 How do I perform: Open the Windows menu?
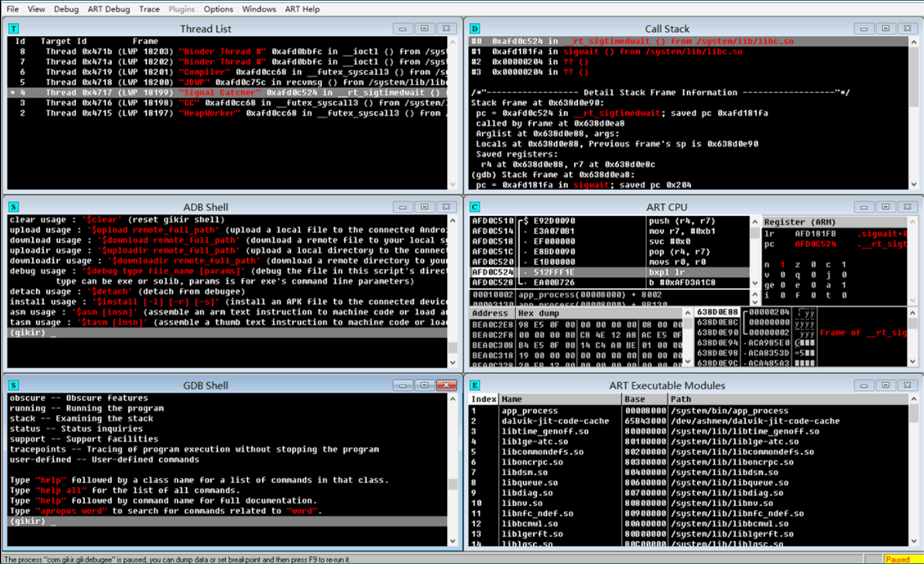(259, 9)
